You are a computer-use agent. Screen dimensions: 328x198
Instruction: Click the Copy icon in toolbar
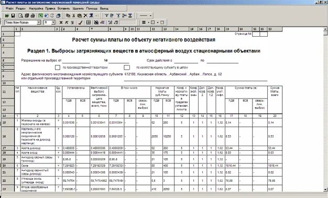pos(68,16)
